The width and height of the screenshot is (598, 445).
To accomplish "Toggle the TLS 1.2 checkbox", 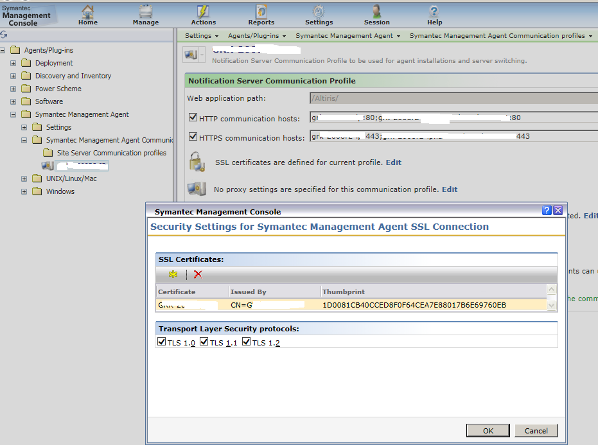I will [x=247, y=342].
